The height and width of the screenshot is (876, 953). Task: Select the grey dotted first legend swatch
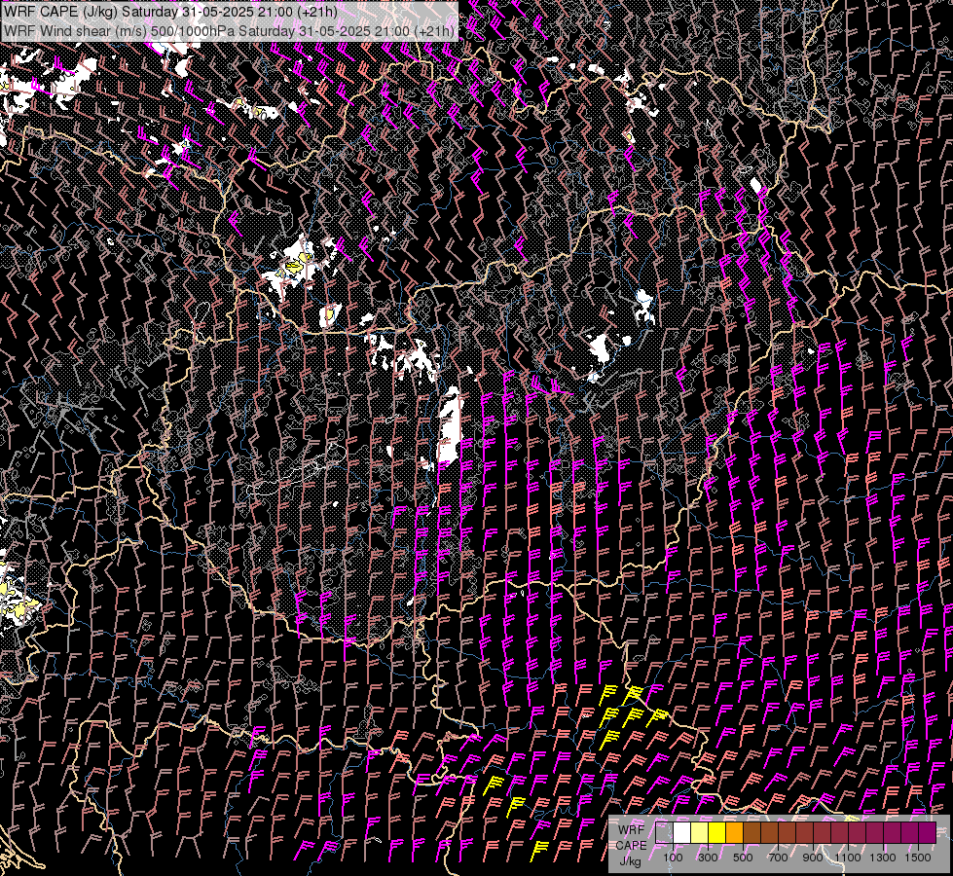pos(664,832)
